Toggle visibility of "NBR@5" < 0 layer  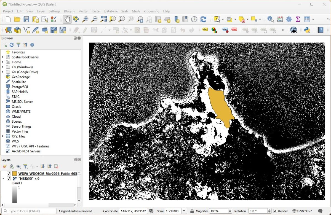click(9, 179)
